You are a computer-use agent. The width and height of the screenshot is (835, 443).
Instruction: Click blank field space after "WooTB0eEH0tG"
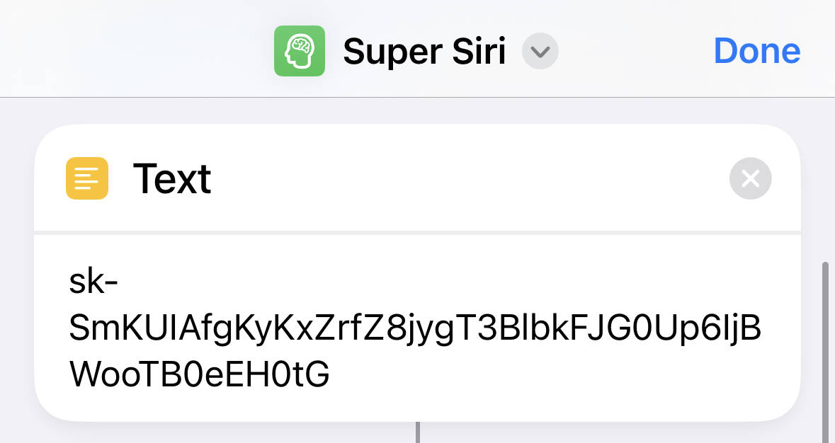[554, 374]
